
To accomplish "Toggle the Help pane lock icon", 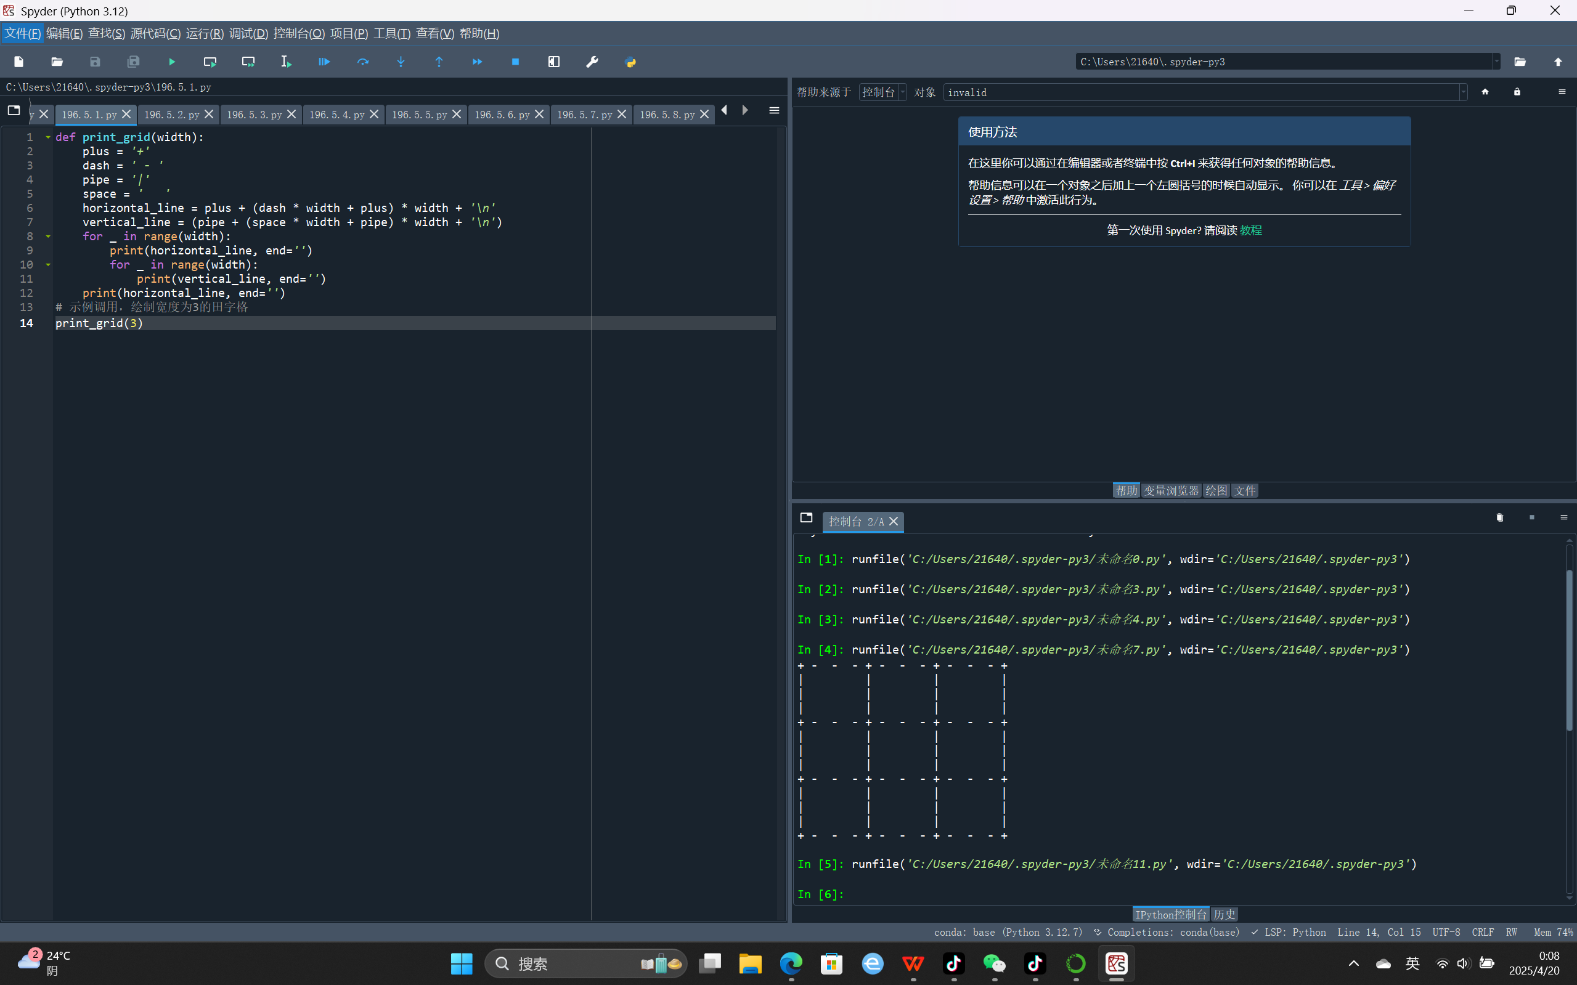I will click(x=1517, y=92).
